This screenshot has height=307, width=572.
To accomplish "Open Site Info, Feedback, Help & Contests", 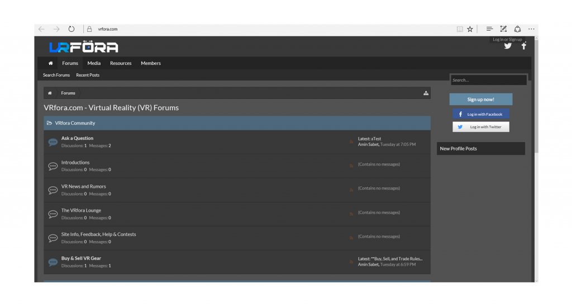I will point(98,234).
